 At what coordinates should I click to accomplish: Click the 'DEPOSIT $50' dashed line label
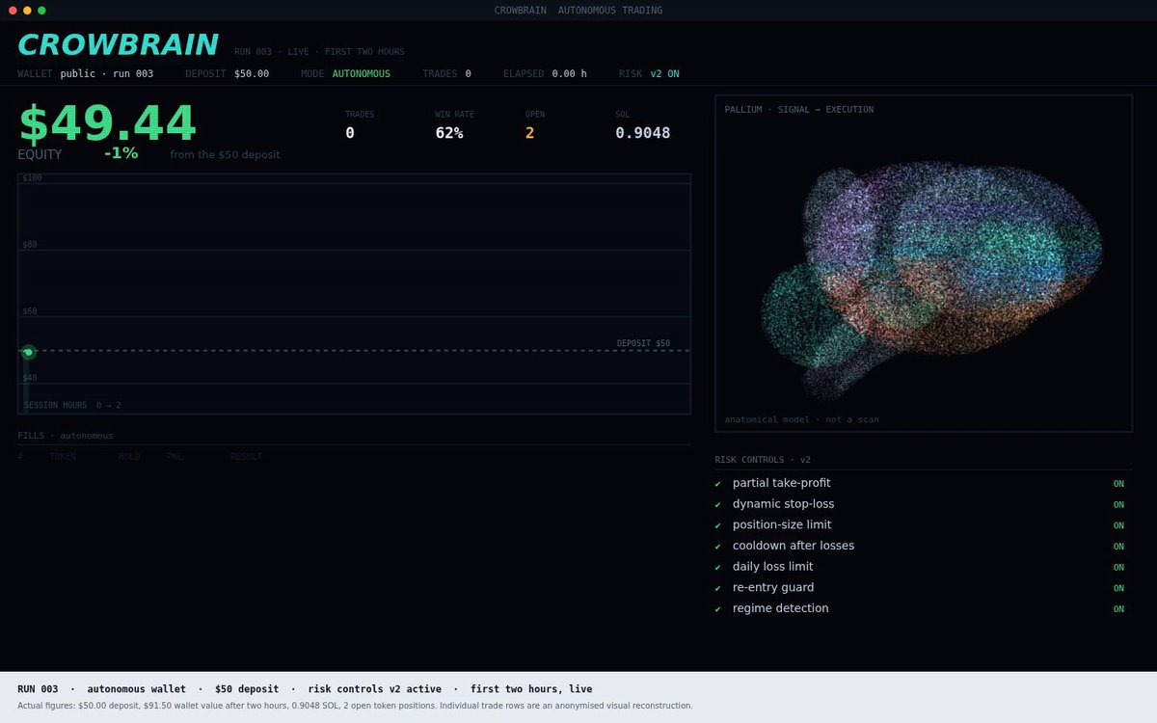pos(643,343)
